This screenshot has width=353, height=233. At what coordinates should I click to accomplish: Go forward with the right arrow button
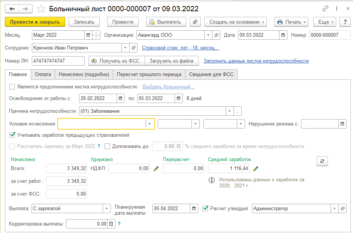tap(25, 9)
